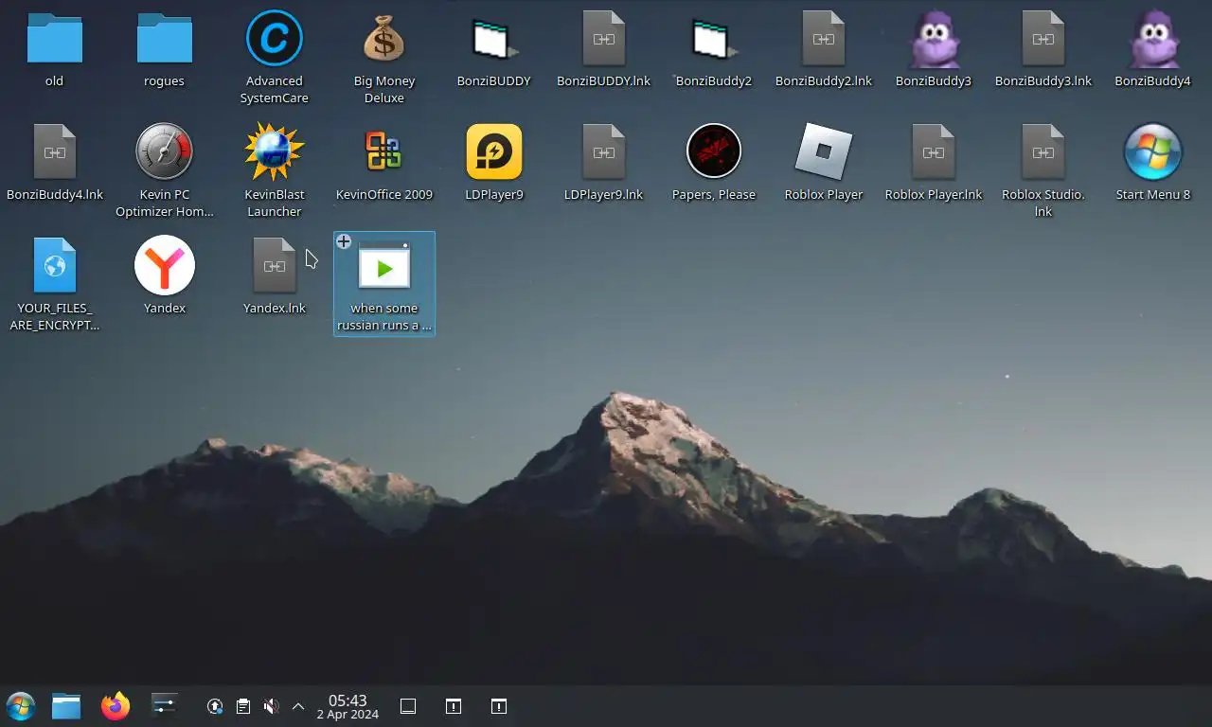Click the BonziBuddy4 gorilla icon
Image resolution: width=1212 pixels, height=727 pixels.
click(1152, 39)
